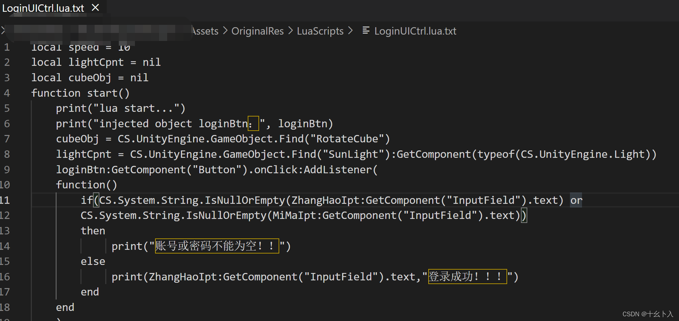Open the Assets breadcrumb folder
Screen dimensions: 679x321
205,31
